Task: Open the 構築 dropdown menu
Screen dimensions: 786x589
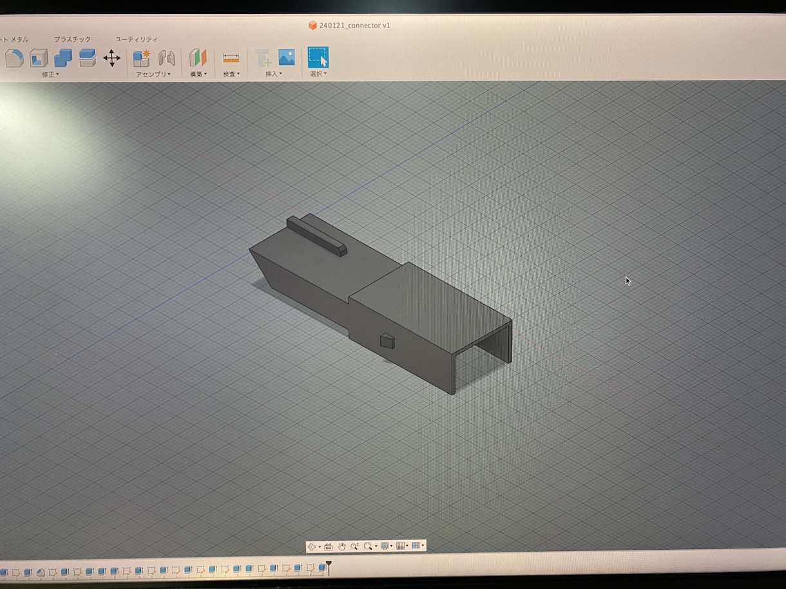Action: (198, 75)
